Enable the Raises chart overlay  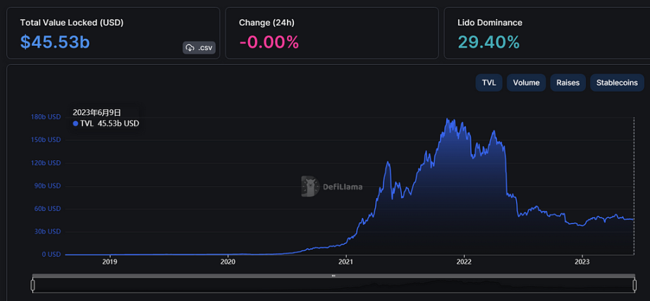(568, 82)
